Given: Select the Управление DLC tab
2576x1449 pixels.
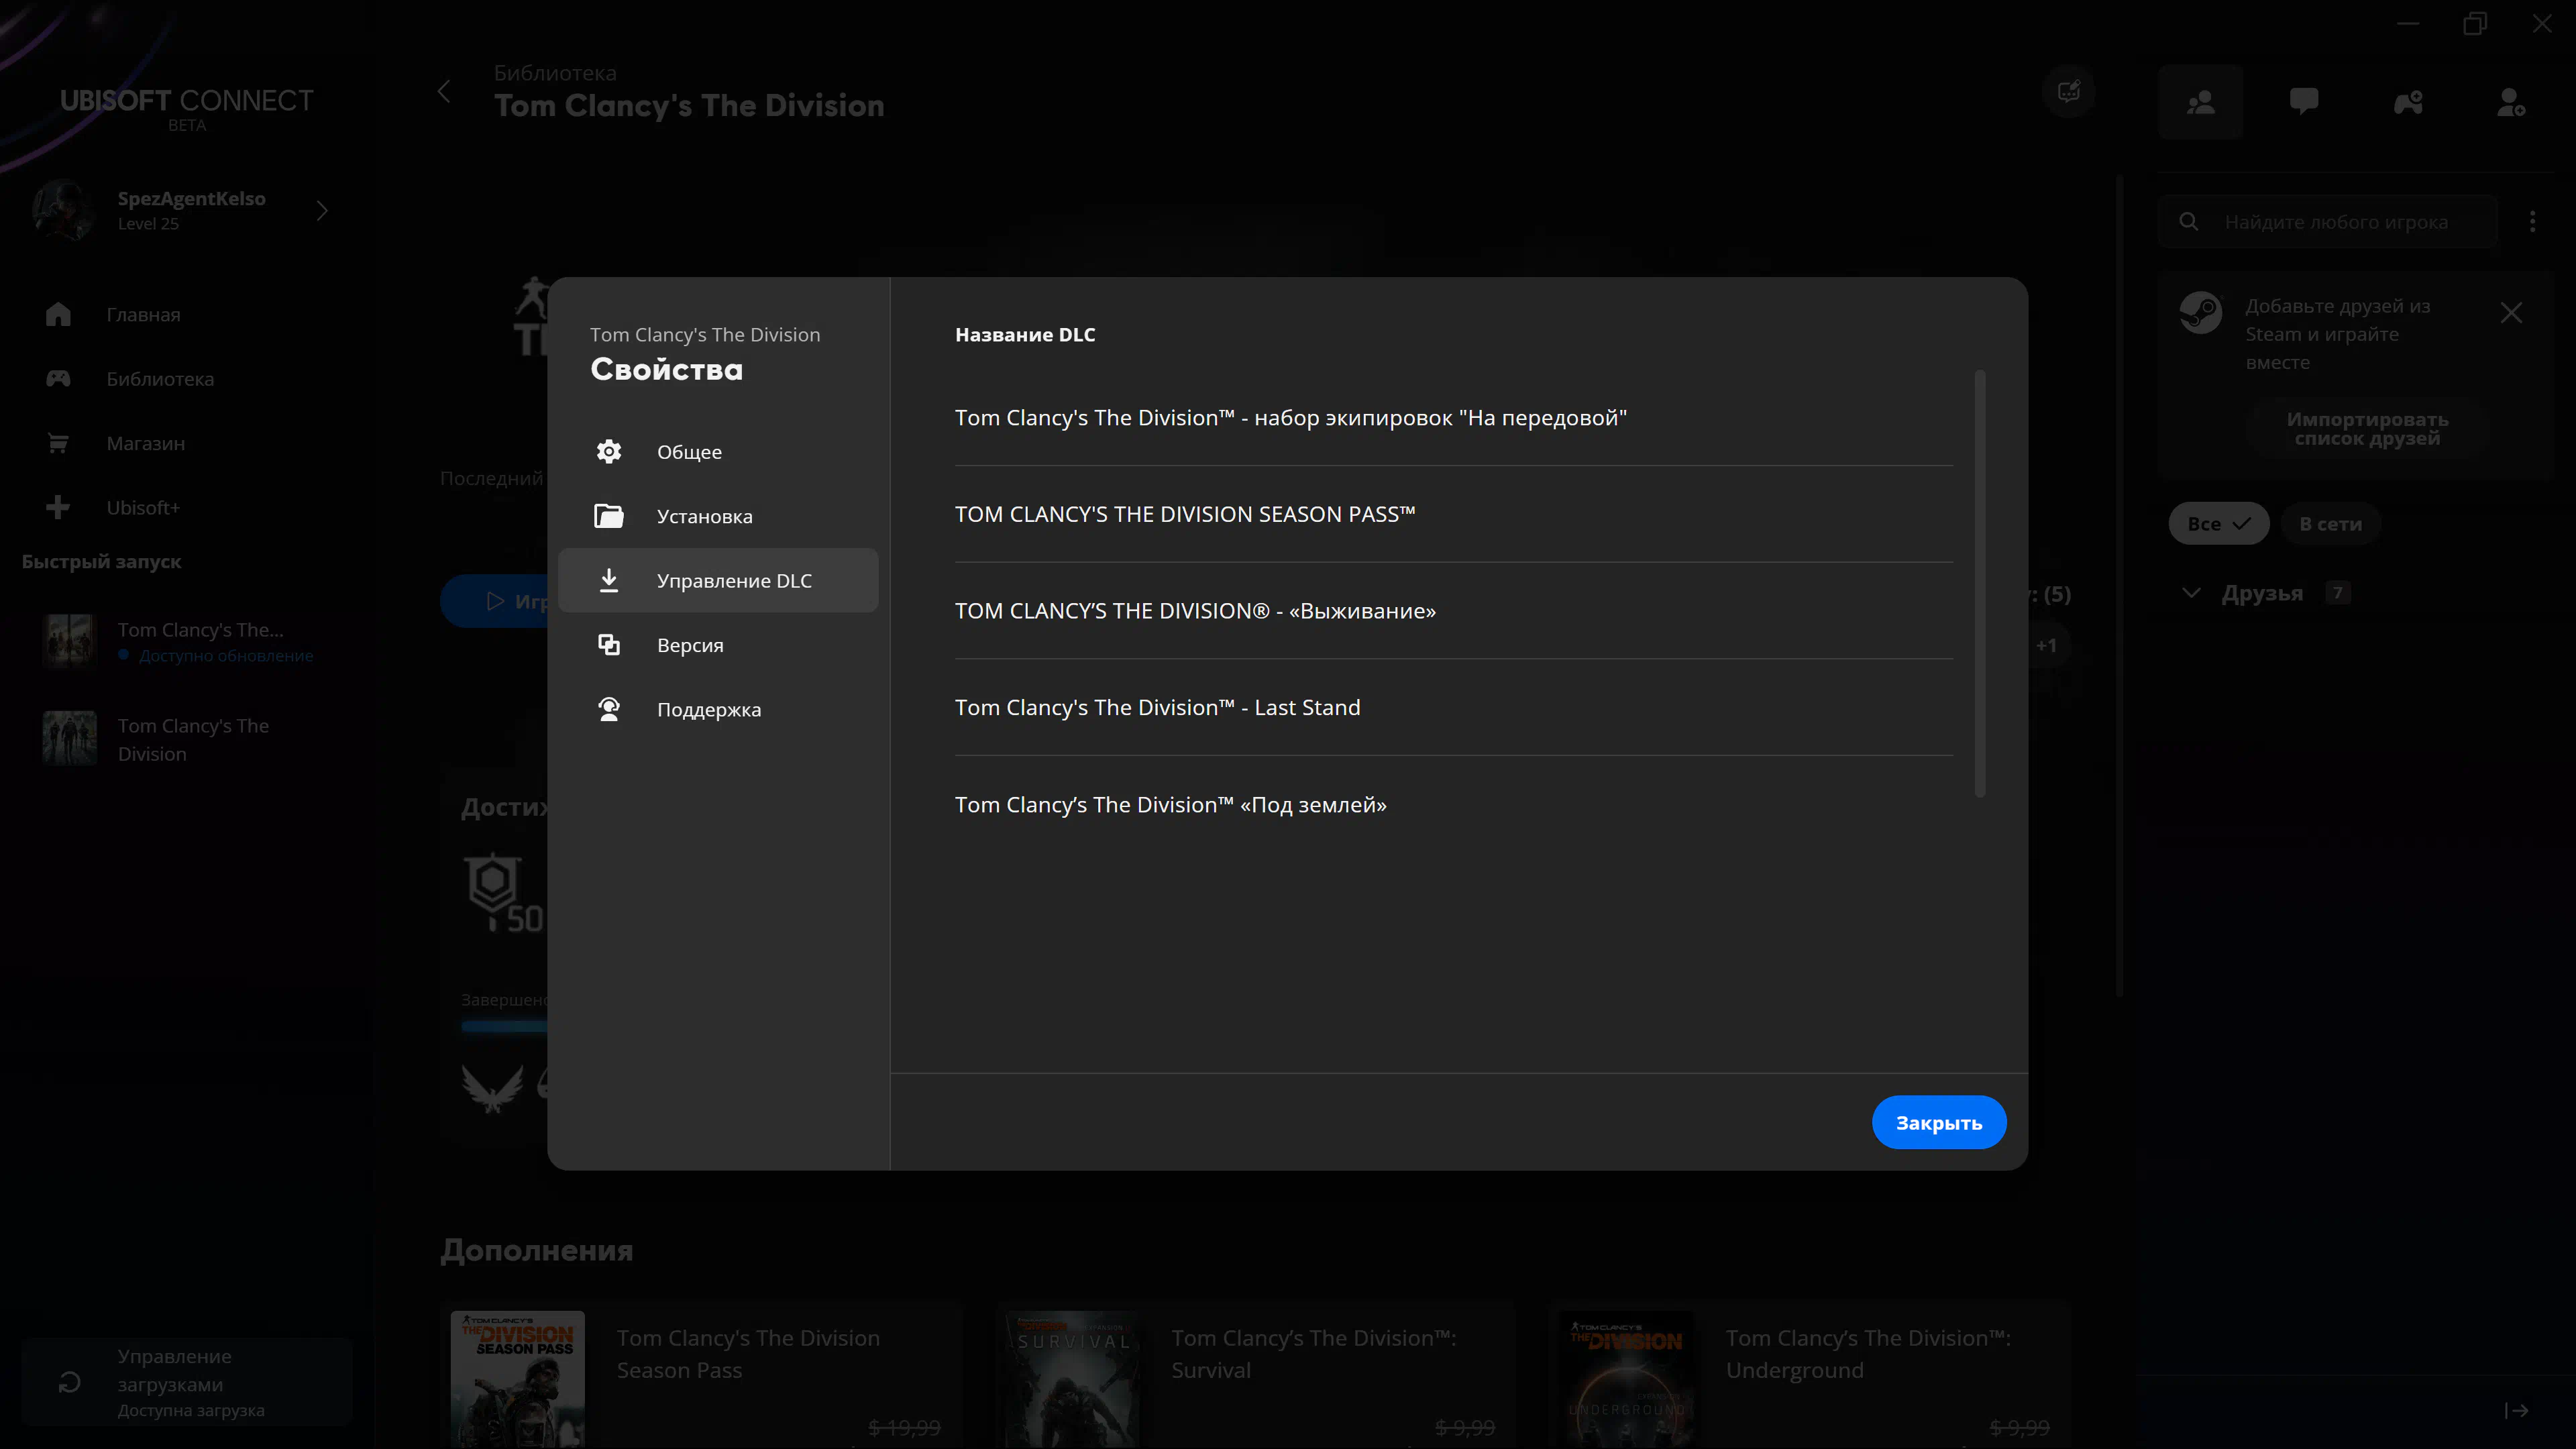Looking at the screenshot, I should [718, 580].
